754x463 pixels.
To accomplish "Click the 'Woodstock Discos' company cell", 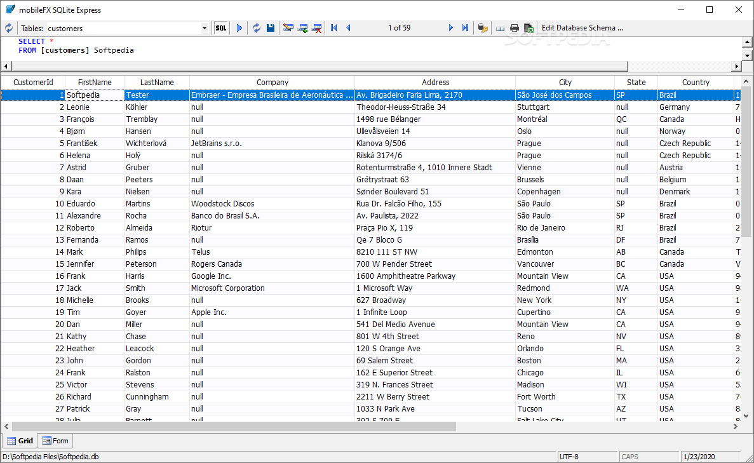I will tap(272, 204).
